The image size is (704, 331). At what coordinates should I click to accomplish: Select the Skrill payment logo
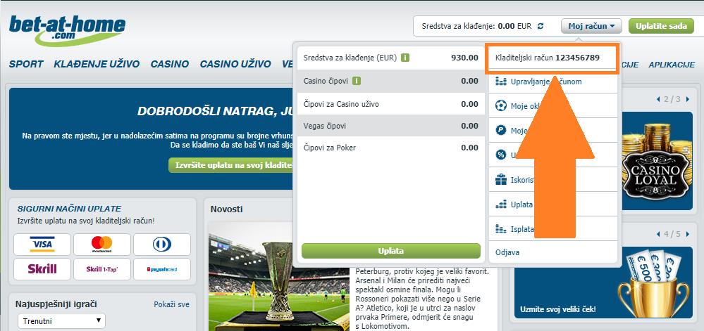42,268
